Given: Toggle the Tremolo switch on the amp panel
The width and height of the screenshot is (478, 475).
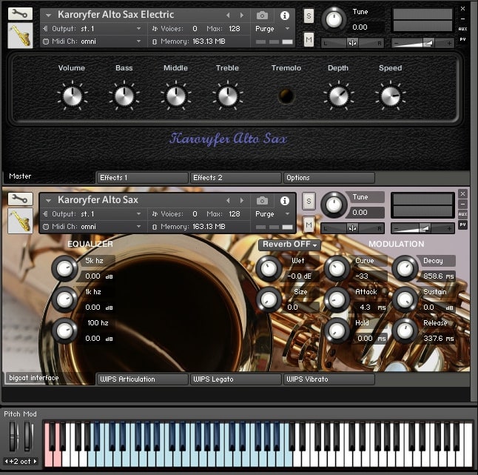Looking at the screenshot, I should [x=286, y=96].
